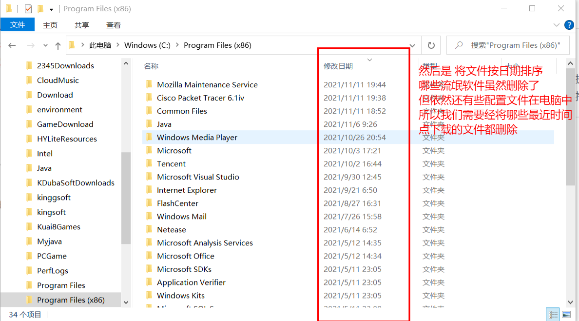Click the navigation pane scroll up arrow

(126, 63)
